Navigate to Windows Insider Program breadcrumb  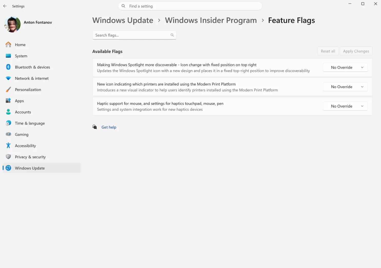pos(211,20)
